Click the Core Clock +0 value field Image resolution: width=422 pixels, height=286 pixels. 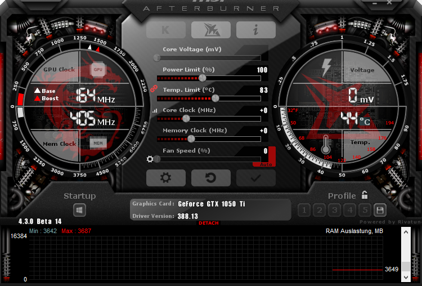pos(264,110)
